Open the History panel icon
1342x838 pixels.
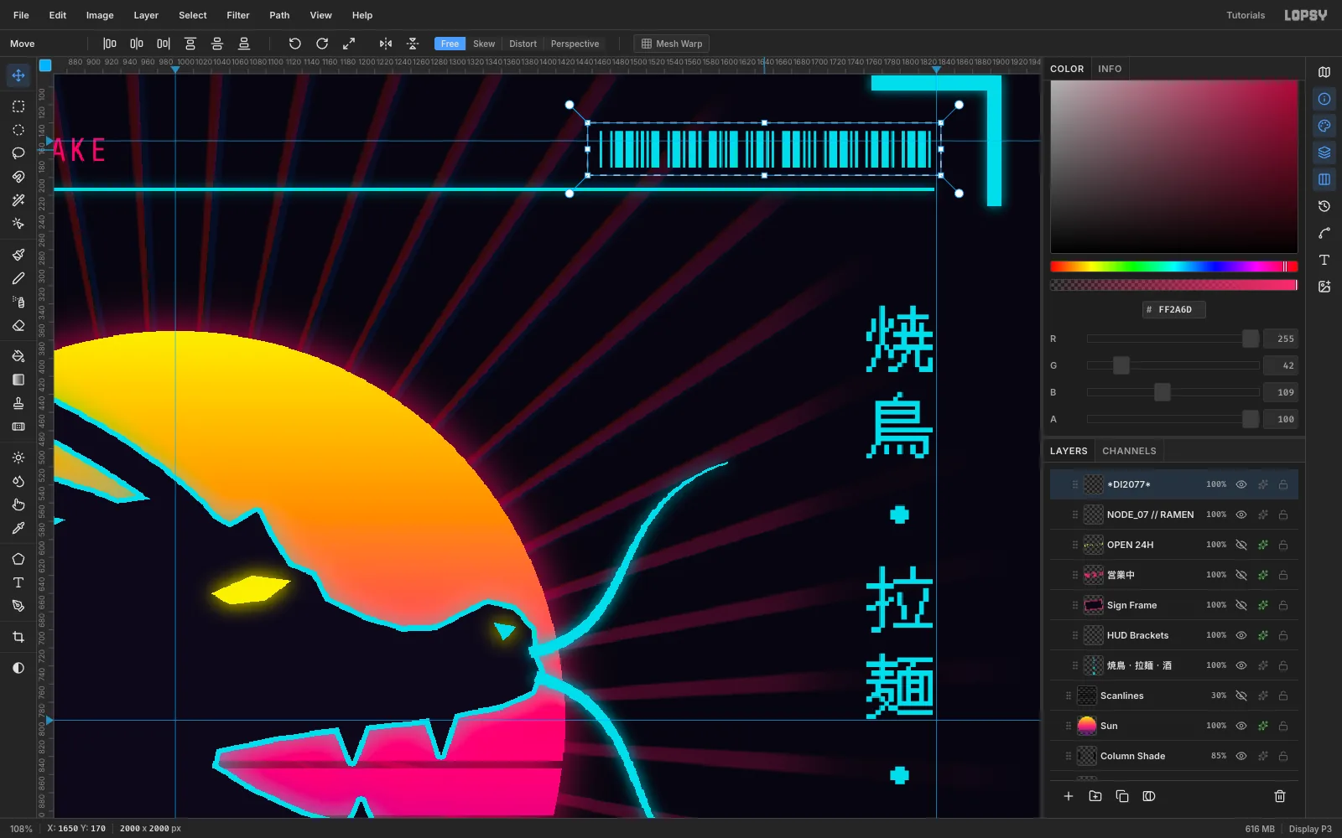[x=1324, y=206]
